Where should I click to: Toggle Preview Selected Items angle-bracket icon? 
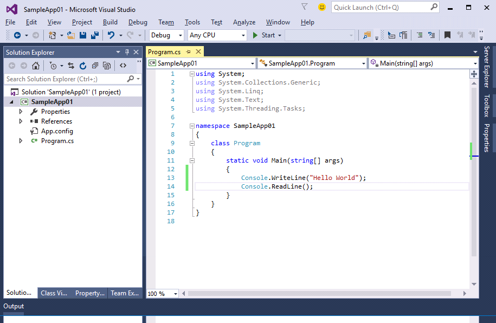pos(123,66)
